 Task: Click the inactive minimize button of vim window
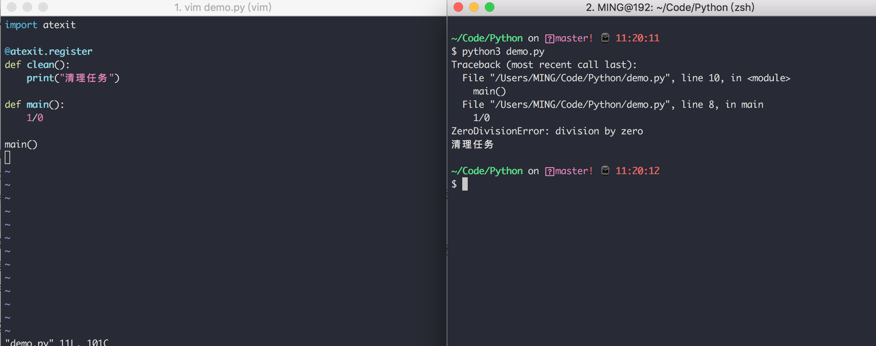point(27,7)
